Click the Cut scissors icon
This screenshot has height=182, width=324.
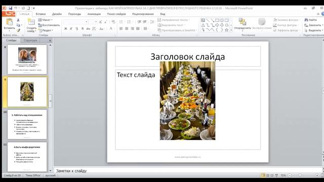coord(18,20)
